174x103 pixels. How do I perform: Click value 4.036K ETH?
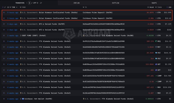pos(150,24)
